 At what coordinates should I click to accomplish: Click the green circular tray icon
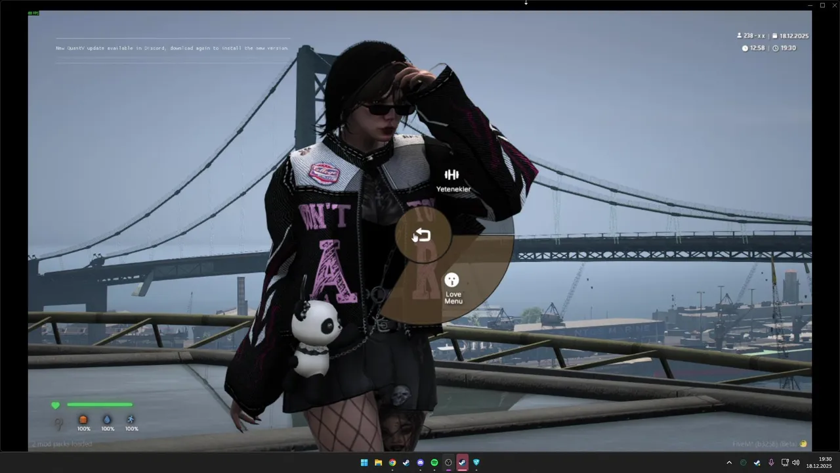pyautogui.click(x=743, y=462)
